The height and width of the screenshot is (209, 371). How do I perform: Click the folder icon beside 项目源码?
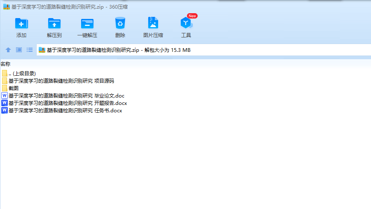tap(5, 81)
